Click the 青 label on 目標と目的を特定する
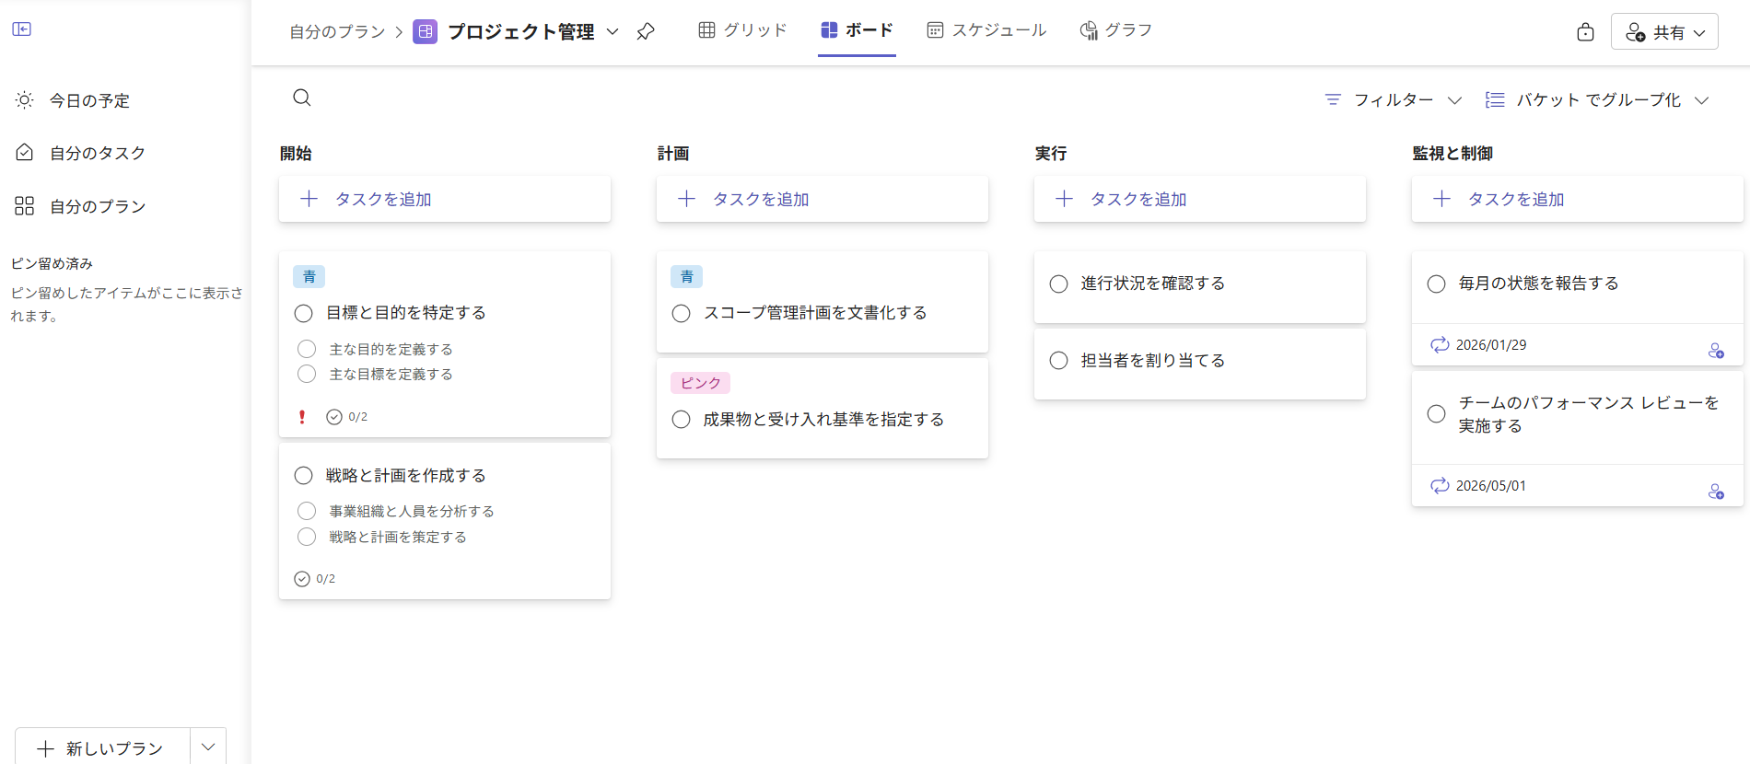This screenshot has height=764, width=1750. coord(309,276)
